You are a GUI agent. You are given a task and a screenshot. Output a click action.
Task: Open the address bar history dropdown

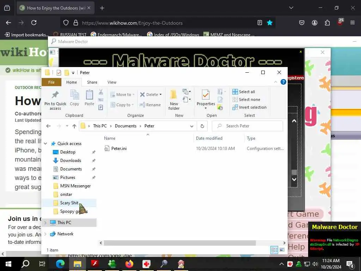[191, 126]
